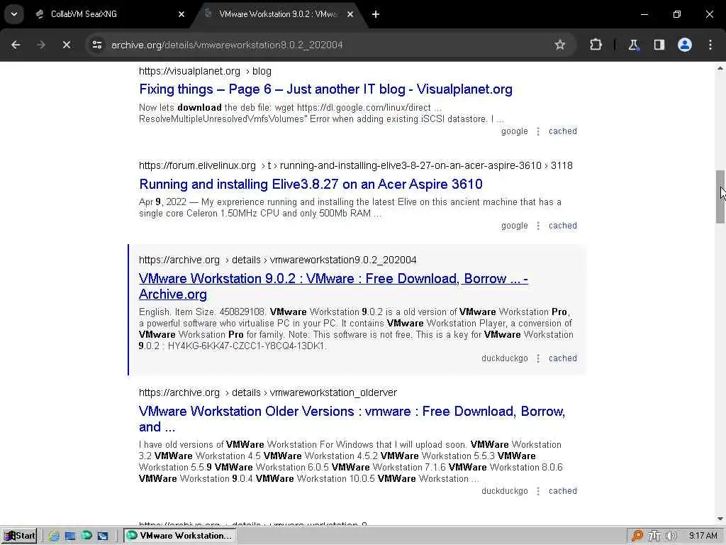726x545 pixels.
Task: Bookmark this page with the star
Action: tap(560, 45)
